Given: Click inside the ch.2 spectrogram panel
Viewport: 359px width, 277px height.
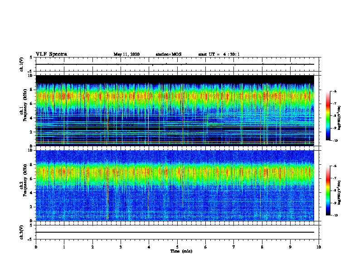Looking at the screenshot, I should (175, 186).
